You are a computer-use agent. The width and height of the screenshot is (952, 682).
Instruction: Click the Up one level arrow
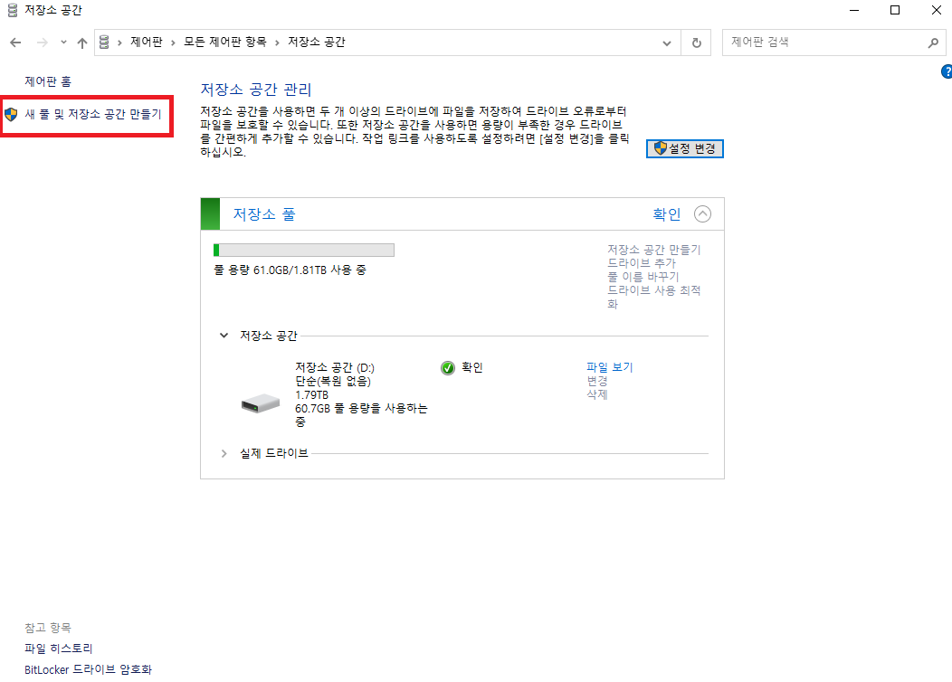click(x=82, y=43)
